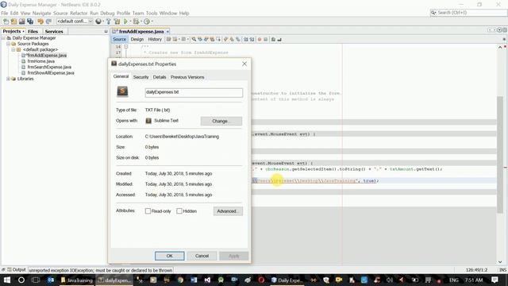Open the Refactor menu
The height and width of the screenshot is (286, 508).
coord(79,14)
